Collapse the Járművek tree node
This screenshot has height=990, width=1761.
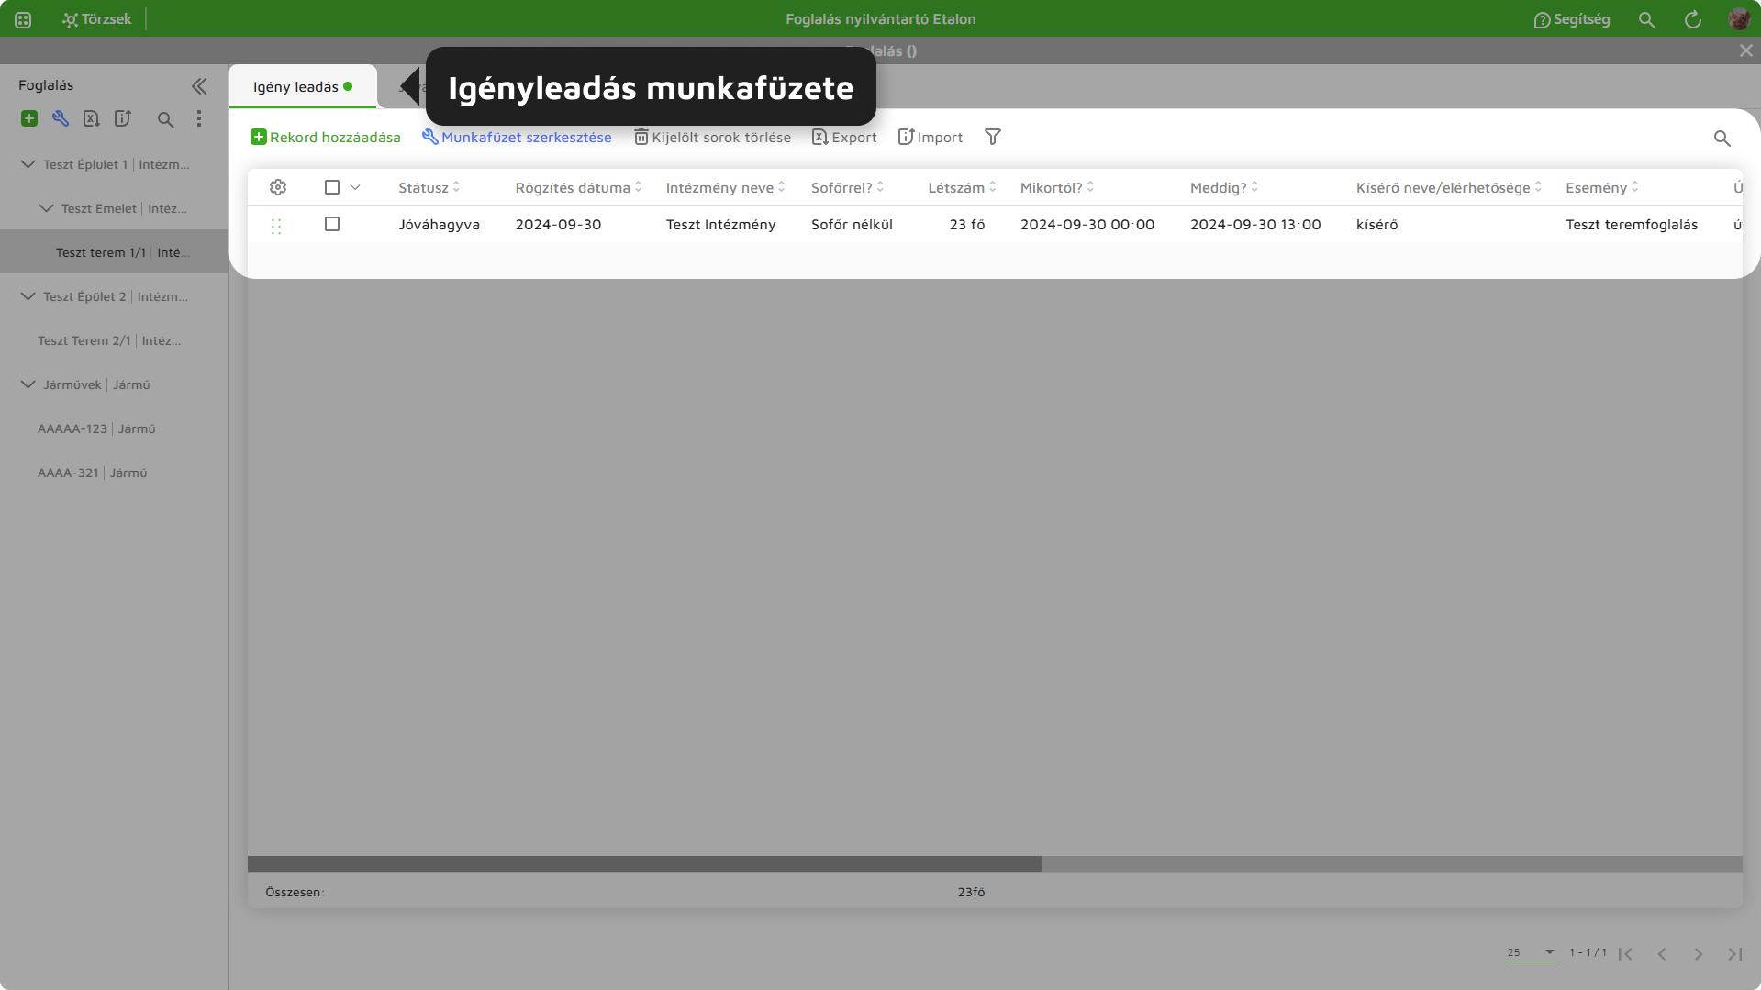[28, 384]
